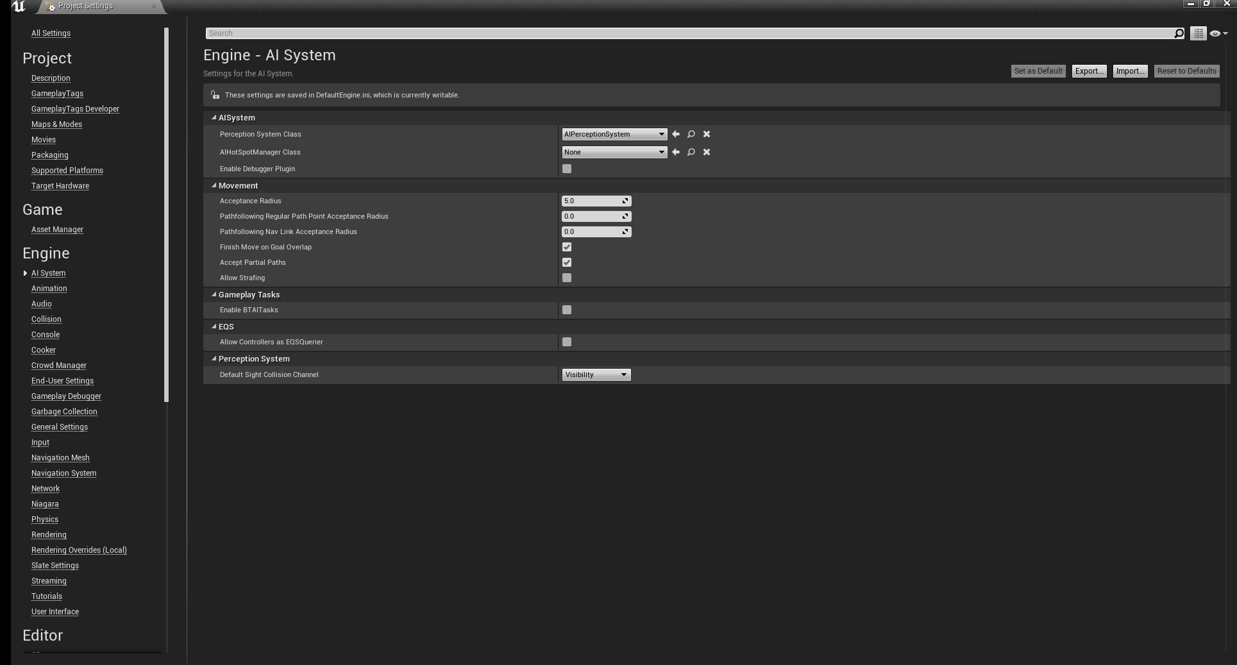The width and height of the screenshot is (1237, 665).
Task: Open Garbage Collection settings
Action: pyautogui.click(x=64, y=412)
